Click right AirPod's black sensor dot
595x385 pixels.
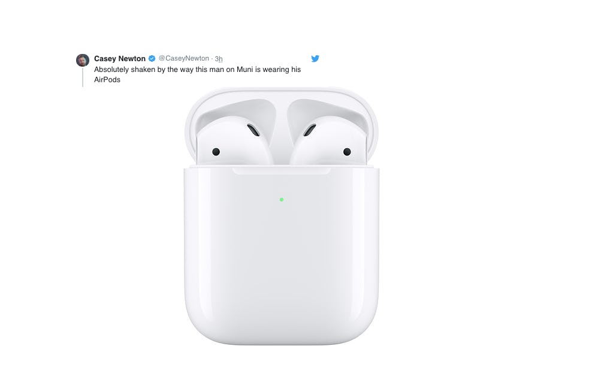pos(347,152)
